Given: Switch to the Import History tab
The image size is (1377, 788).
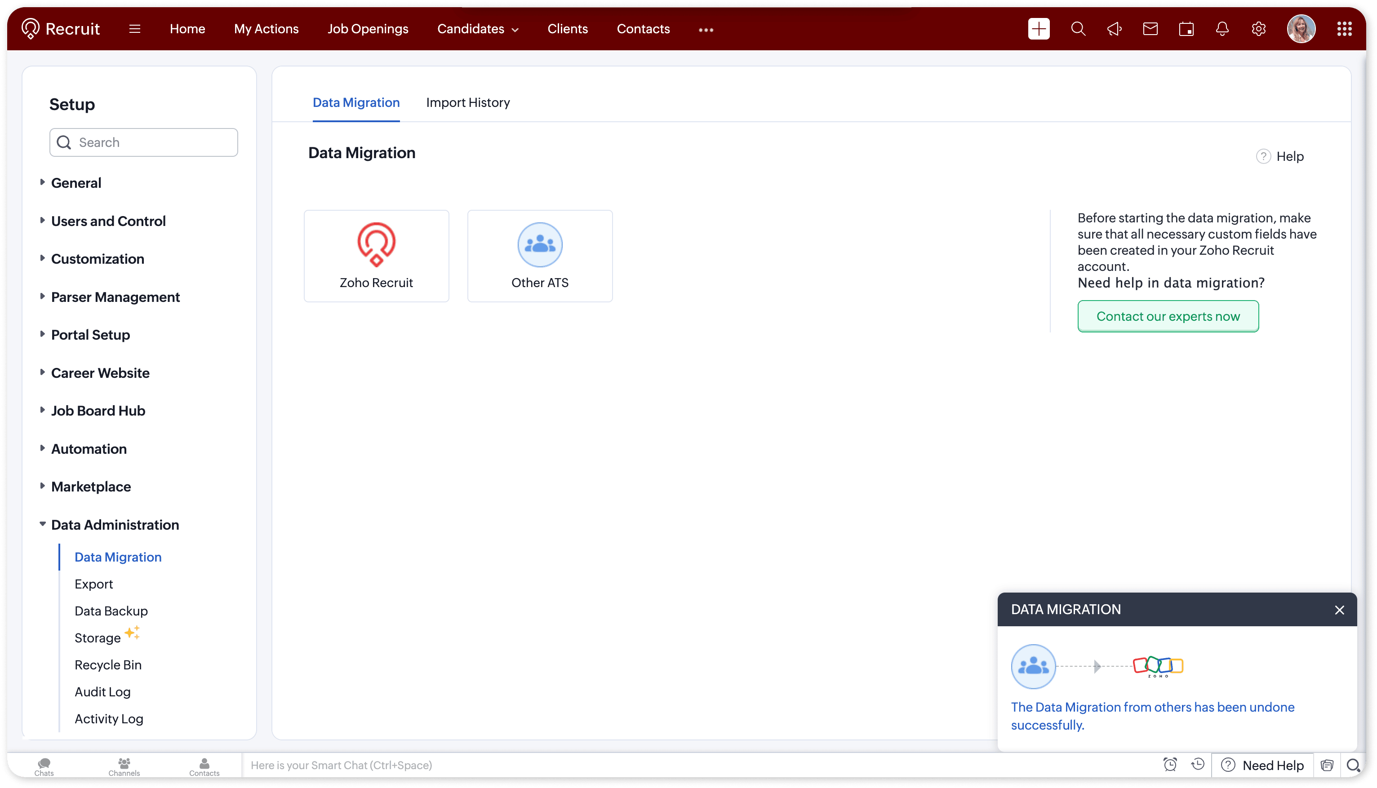Looking at the screenshot, I should (x=468, y=102).
